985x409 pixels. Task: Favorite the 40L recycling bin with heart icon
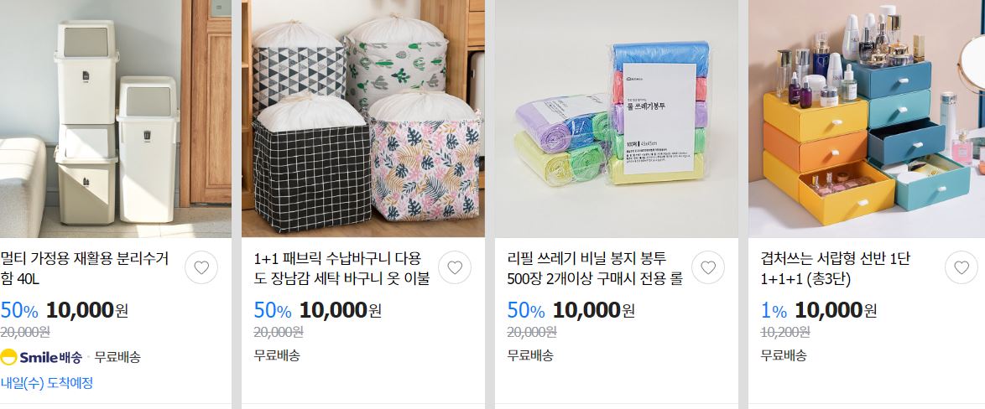tap(201, 268)
